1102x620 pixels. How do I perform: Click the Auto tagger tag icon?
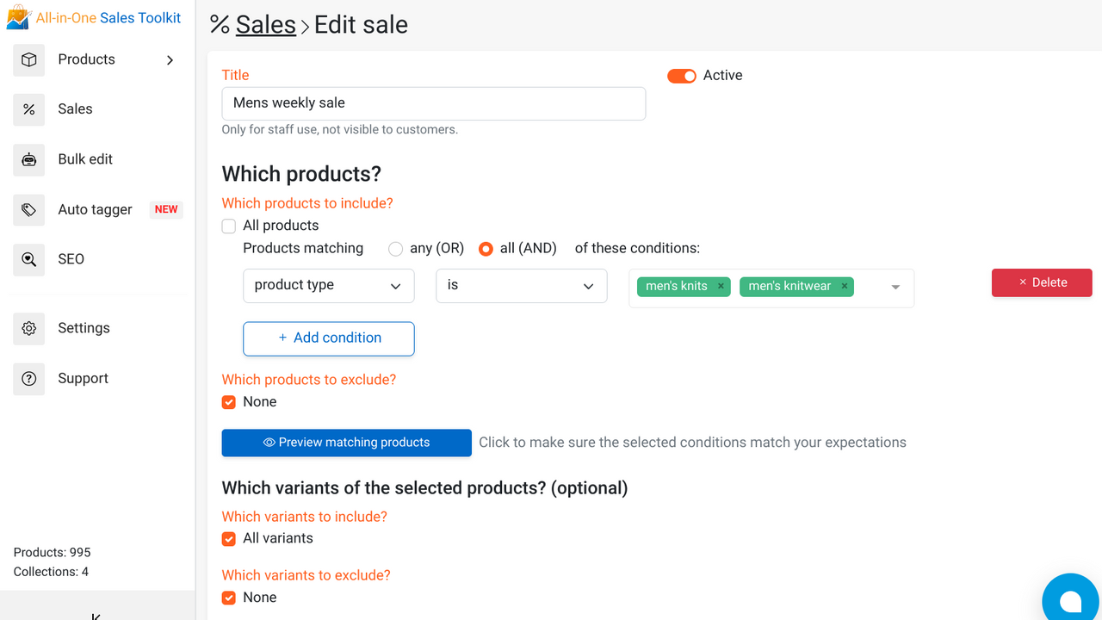(29, 209)
